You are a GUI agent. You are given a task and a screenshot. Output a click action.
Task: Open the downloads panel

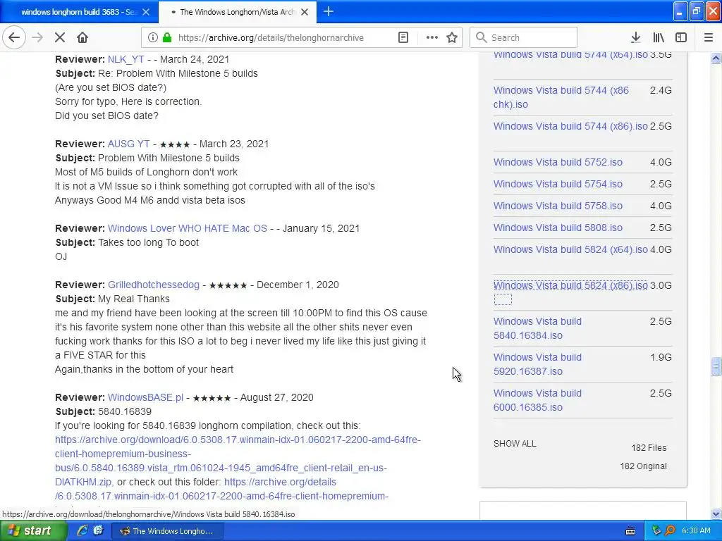point(635,37)
